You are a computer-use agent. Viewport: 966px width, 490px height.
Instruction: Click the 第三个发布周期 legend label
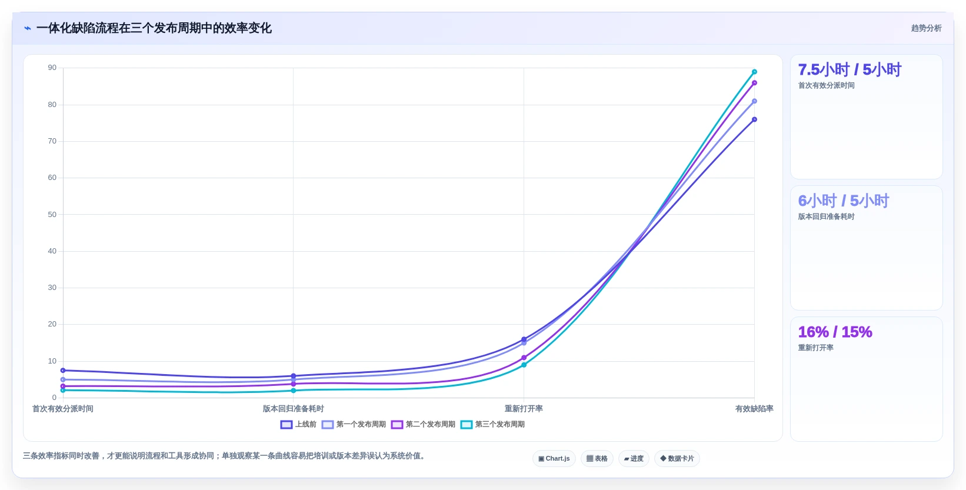click(500, 425)
